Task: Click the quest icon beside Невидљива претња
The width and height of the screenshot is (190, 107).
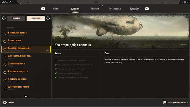Action: click(5, 34)
